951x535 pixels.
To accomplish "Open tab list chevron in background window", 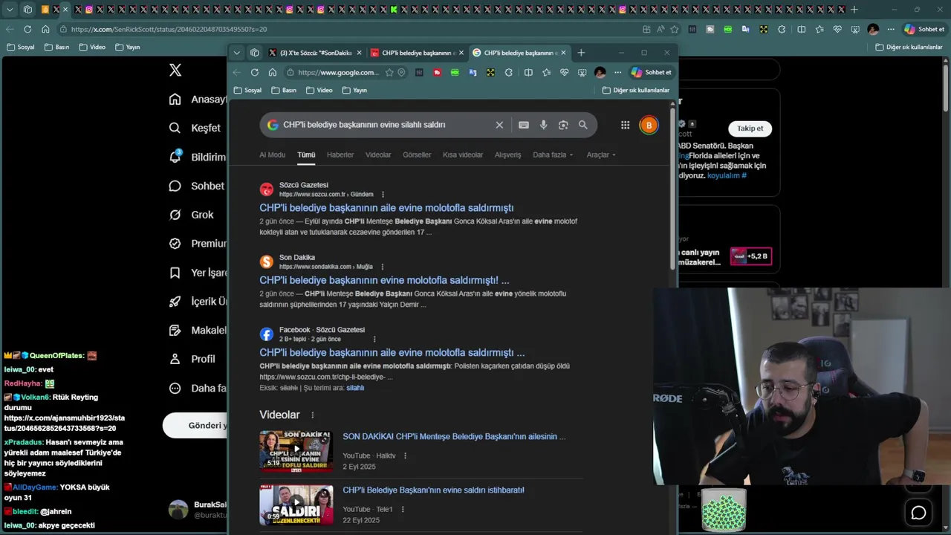I will (10, 10).
